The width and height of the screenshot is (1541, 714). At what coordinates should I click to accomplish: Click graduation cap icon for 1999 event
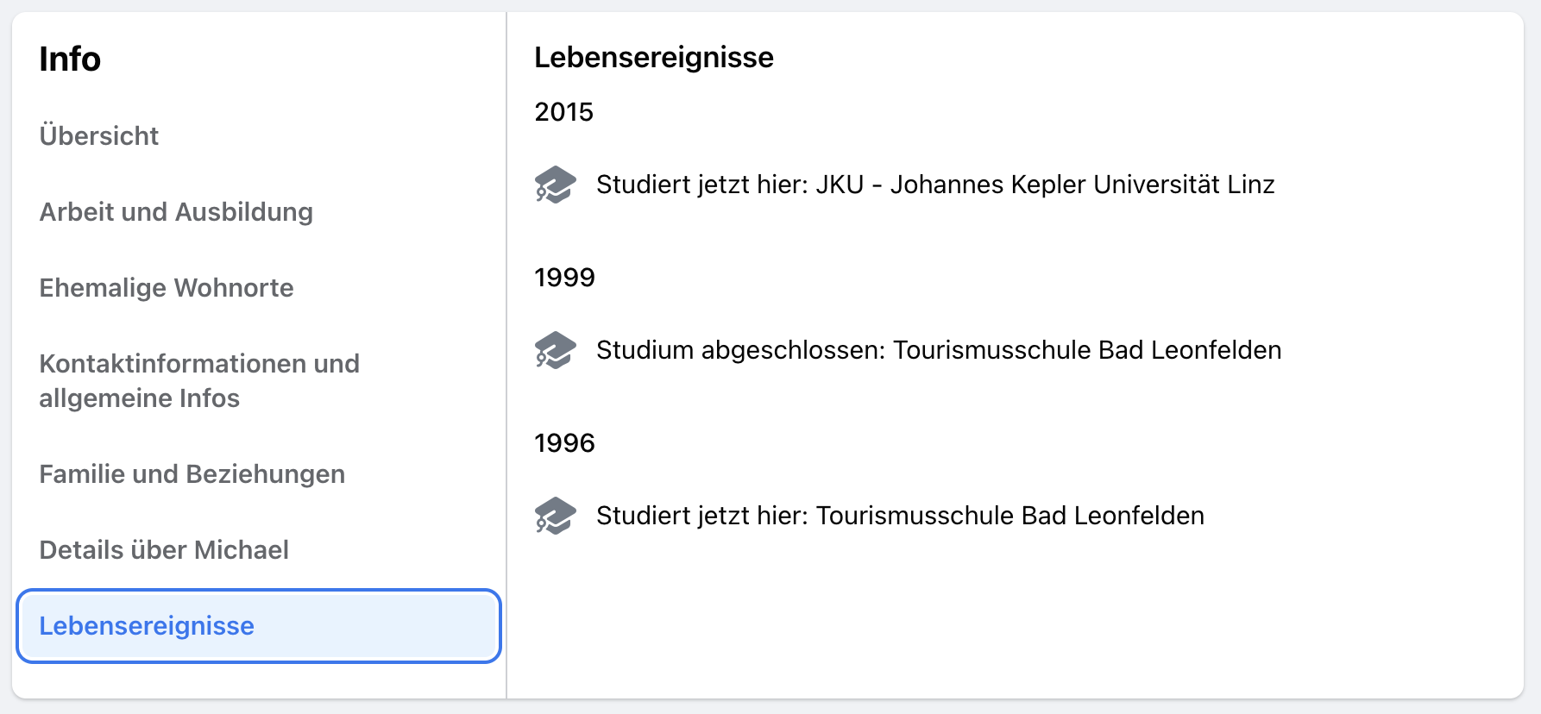555,350
